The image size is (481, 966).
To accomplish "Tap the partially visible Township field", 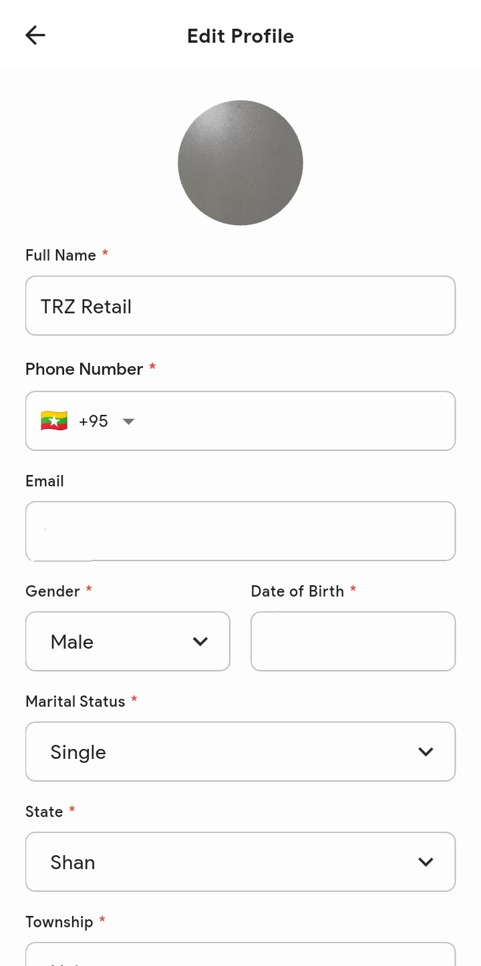I will [x=240, y=955].
